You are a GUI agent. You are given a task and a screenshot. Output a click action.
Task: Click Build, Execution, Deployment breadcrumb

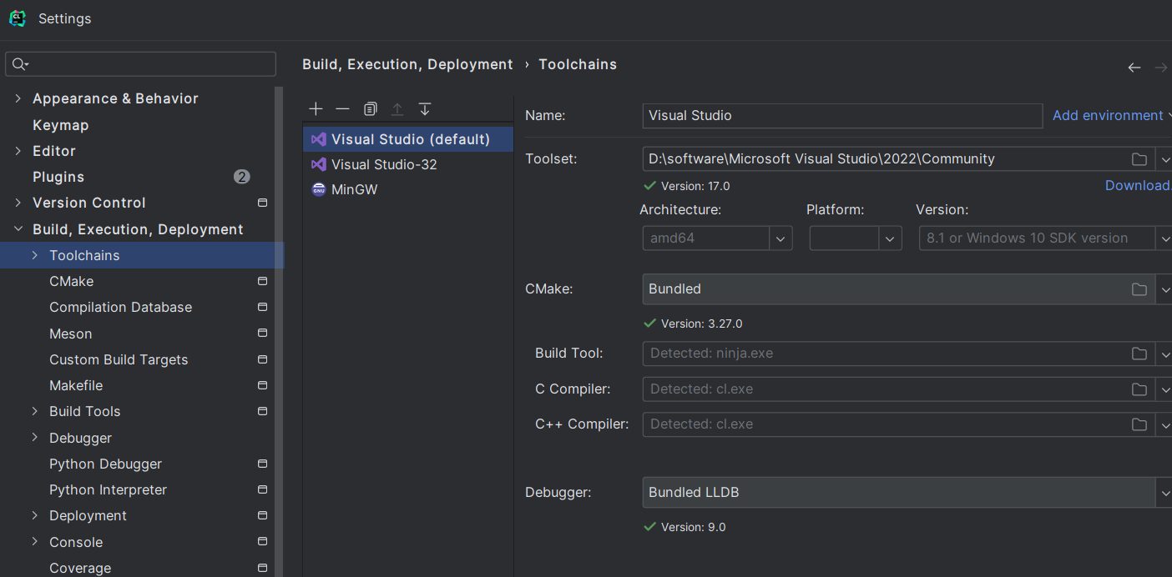[407, 64]
